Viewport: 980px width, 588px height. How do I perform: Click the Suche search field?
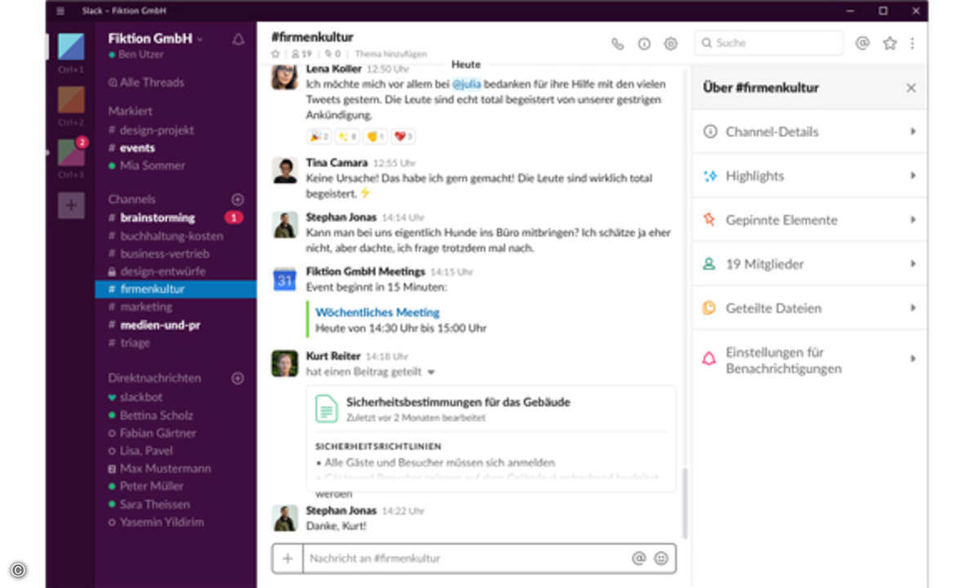pos(768,43)
